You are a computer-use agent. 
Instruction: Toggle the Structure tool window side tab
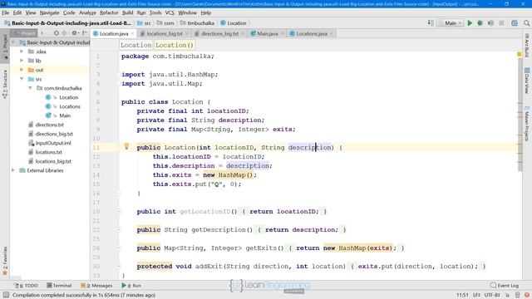[x=5, y=84]
